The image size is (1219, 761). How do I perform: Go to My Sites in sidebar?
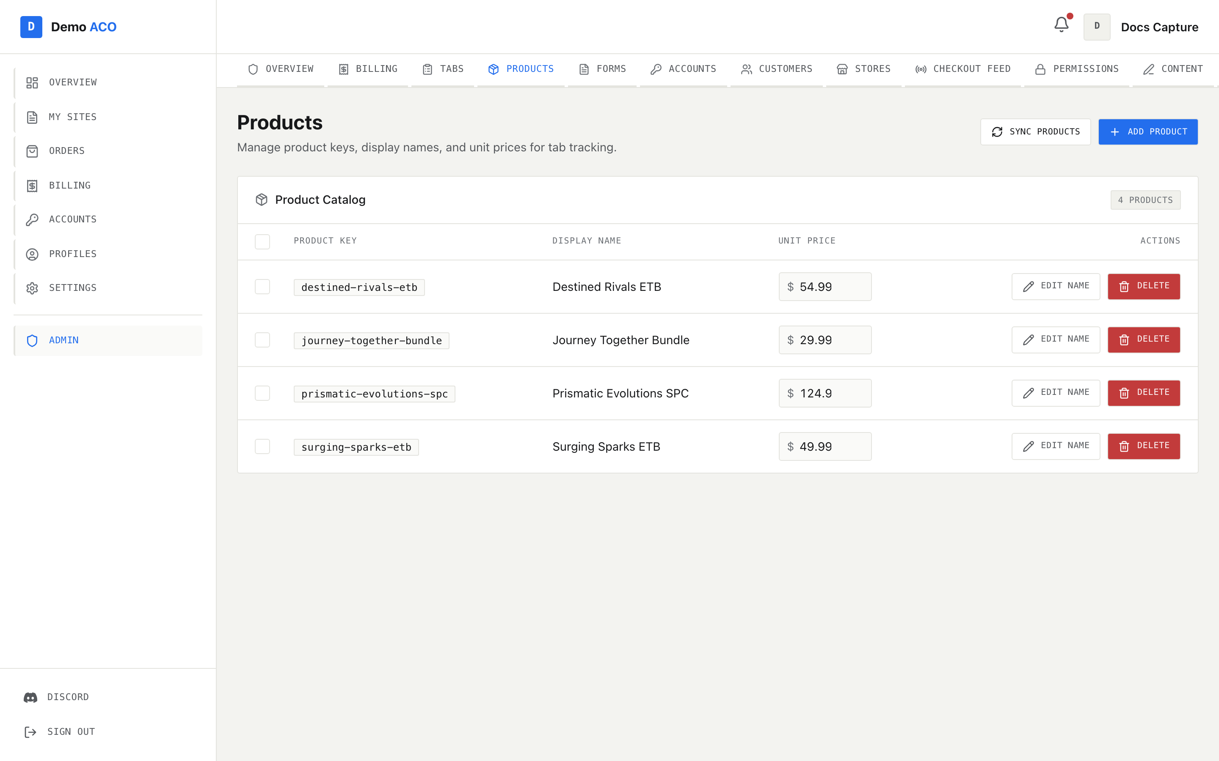[x=108, y=117]
